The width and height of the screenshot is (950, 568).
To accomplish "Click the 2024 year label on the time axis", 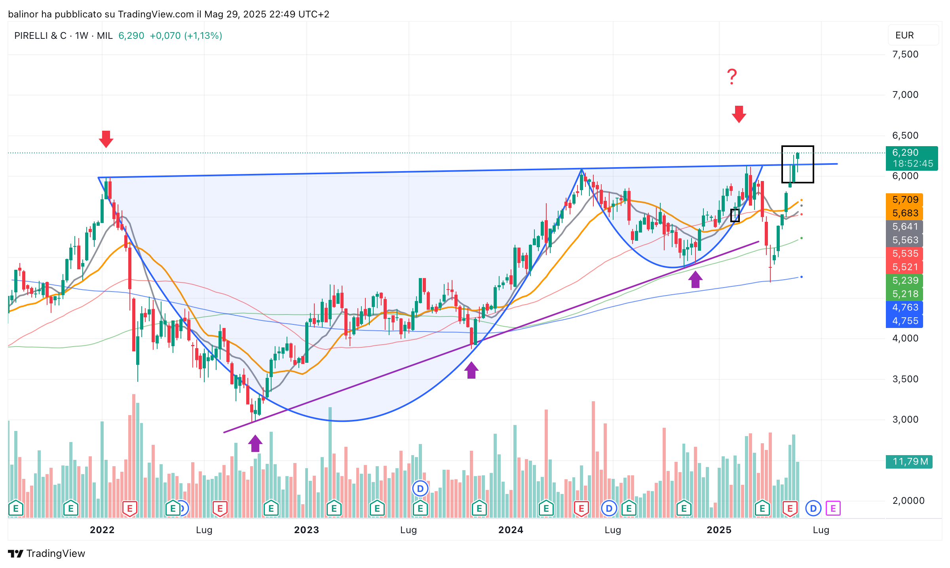I will point(511,530).
